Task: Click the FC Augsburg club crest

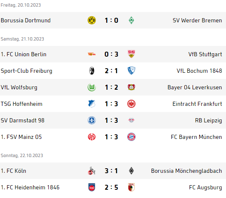Action: [131, 187]
